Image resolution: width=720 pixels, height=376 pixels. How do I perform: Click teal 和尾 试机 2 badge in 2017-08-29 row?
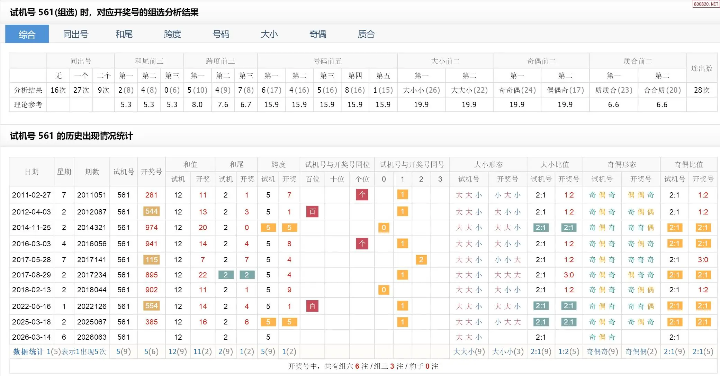coord(226,275)
